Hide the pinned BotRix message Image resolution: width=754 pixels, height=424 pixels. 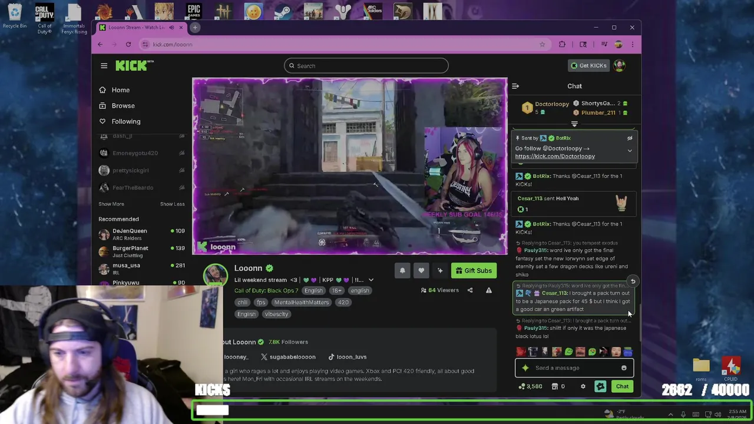630,138
